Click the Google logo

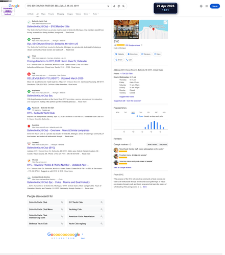[14, 6]
